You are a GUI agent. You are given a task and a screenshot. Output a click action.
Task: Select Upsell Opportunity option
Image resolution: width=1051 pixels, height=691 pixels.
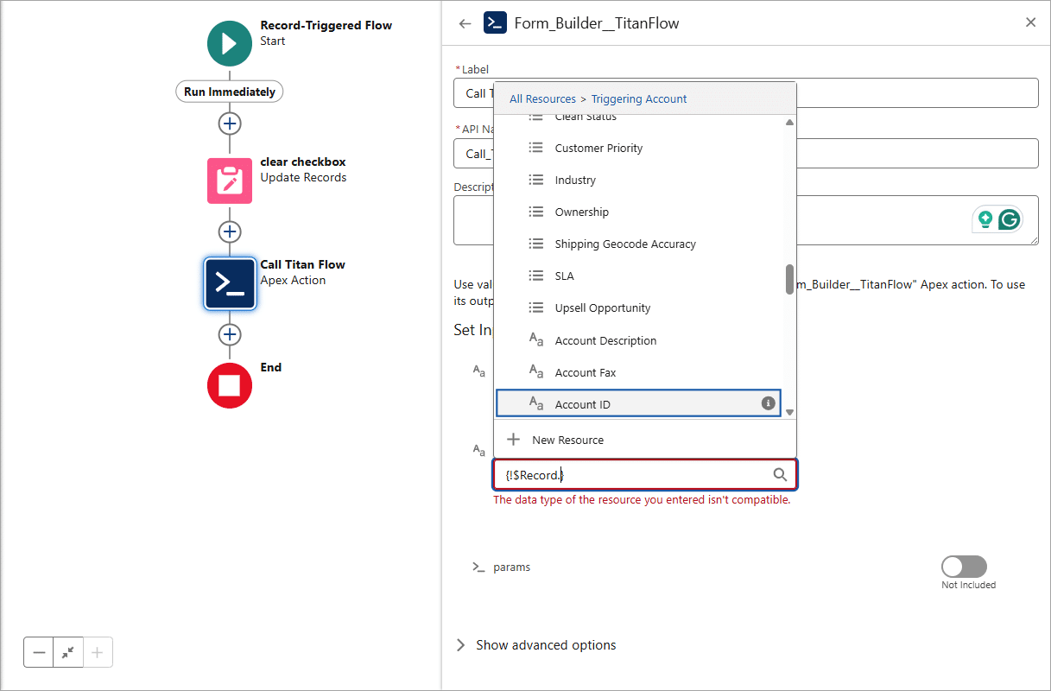pos(639,307)
